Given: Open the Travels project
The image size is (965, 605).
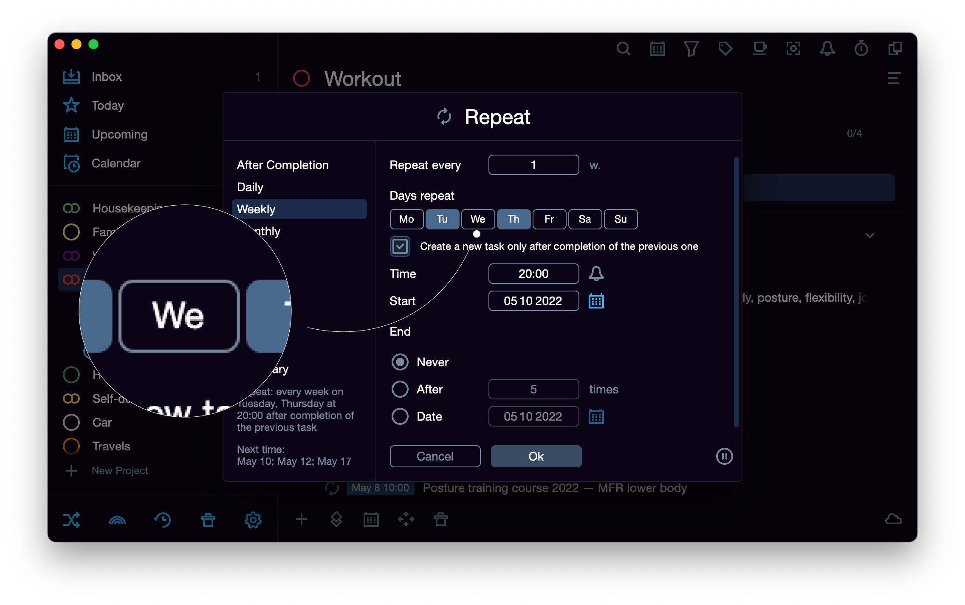Looking at the screenshot, I should (x=111, y=446).
